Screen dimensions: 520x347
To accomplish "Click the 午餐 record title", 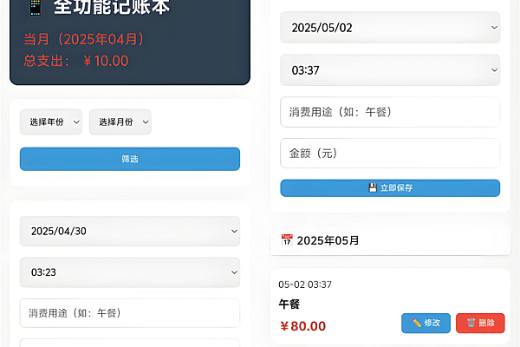I will [x=289, y=304].
